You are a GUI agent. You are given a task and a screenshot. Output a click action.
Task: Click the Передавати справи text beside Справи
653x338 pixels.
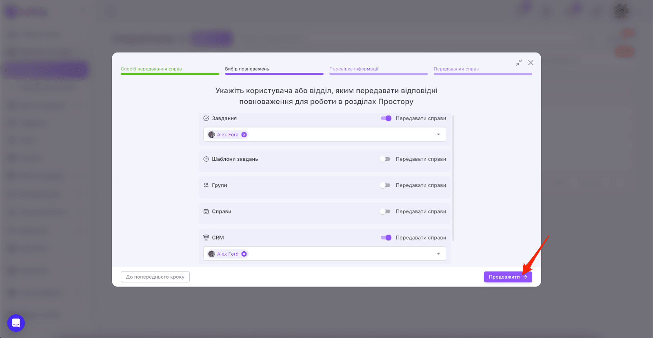tap(421, 211)
